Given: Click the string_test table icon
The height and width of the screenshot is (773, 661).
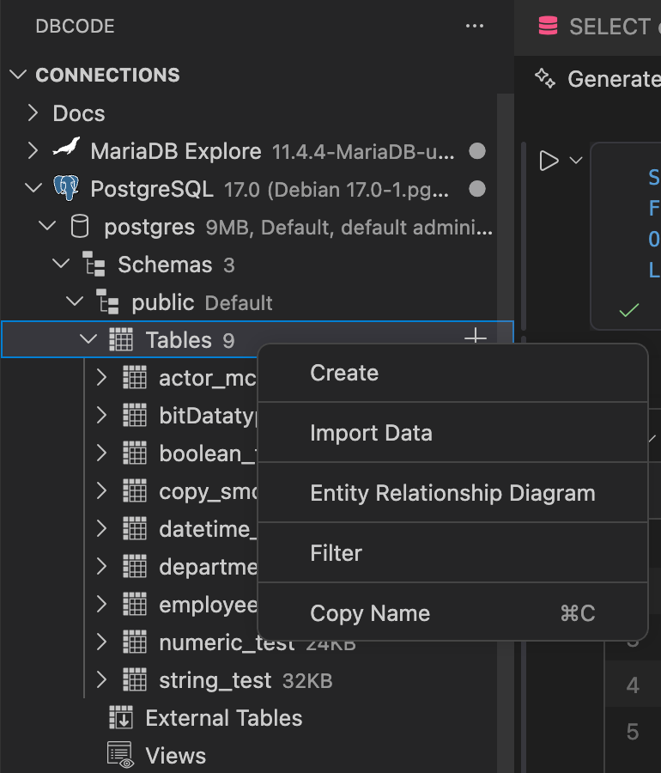Looking at the screenshot, I should (x=135, y=680).
